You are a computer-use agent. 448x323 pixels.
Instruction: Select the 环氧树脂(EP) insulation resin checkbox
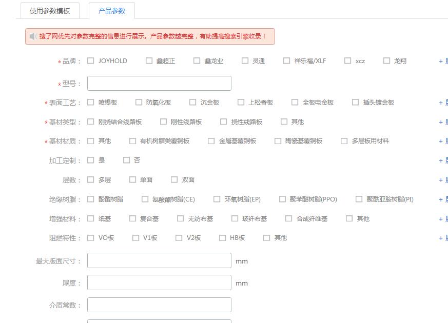coord(217,199)
